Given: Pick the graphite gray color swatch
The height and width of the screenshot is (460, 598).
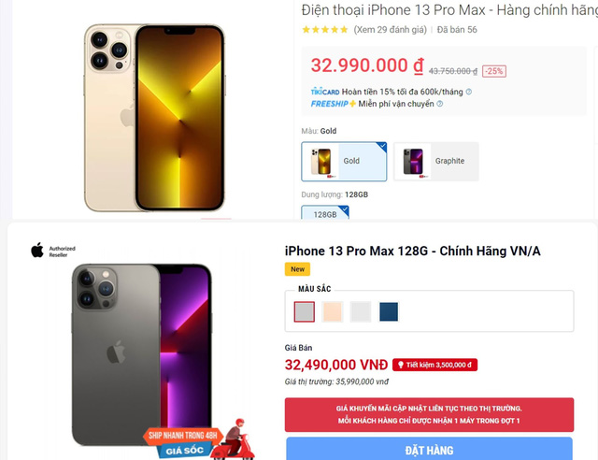Looking at the screenshot, I should coord(305,311).
